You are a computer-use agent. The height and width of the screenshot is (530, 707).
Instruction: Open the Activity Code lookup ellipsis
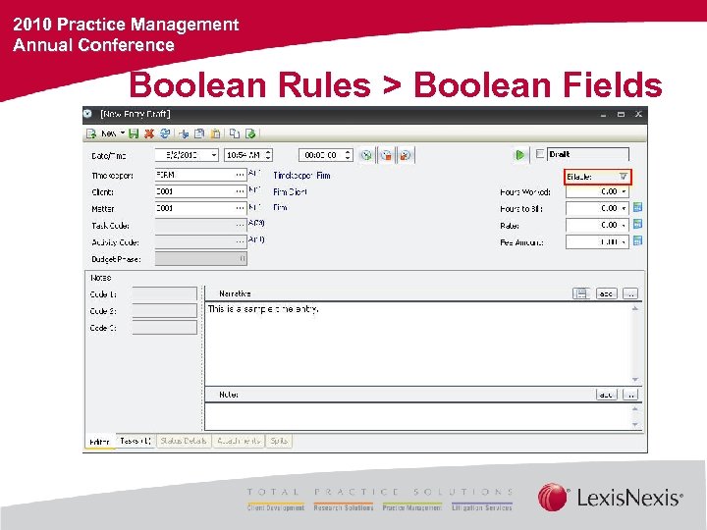coord(241,241)
